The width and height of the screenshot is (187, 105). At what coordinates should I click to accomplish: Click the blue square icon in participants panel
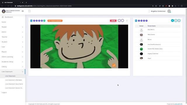point(136,21)
